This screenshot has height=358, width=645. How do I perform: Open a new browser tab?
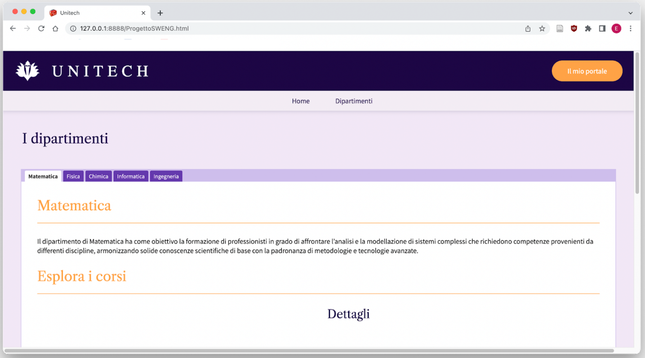coord(160,13)
